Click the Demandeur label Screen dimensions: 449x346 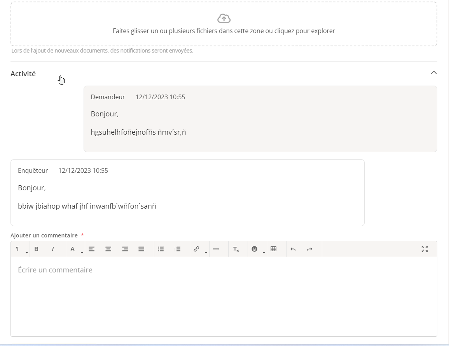pyautogui.click(x=108, y=97)
